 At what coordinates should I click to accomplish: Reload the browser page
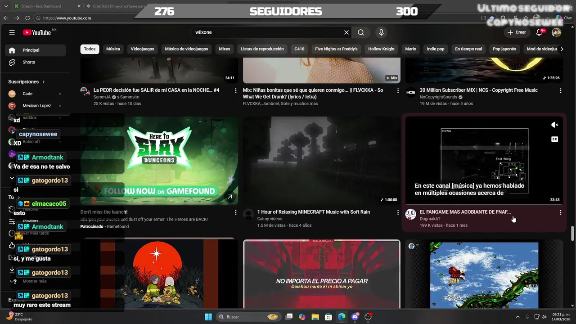click(x=27, y=18)
